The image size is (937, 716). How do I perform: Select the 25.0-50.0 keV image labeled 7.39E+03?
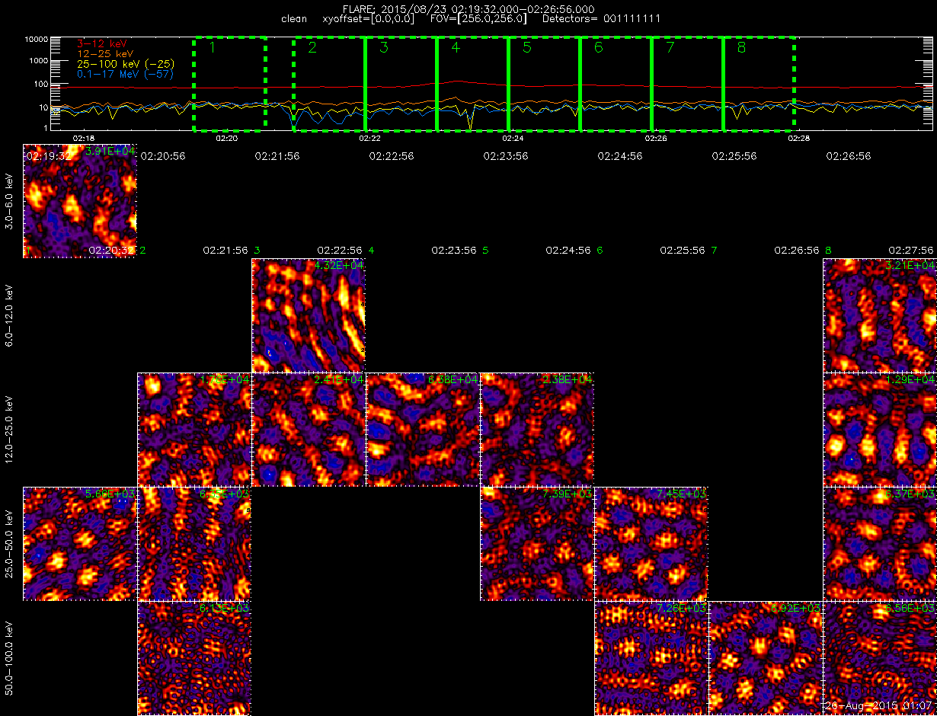[x=537, y=544]
